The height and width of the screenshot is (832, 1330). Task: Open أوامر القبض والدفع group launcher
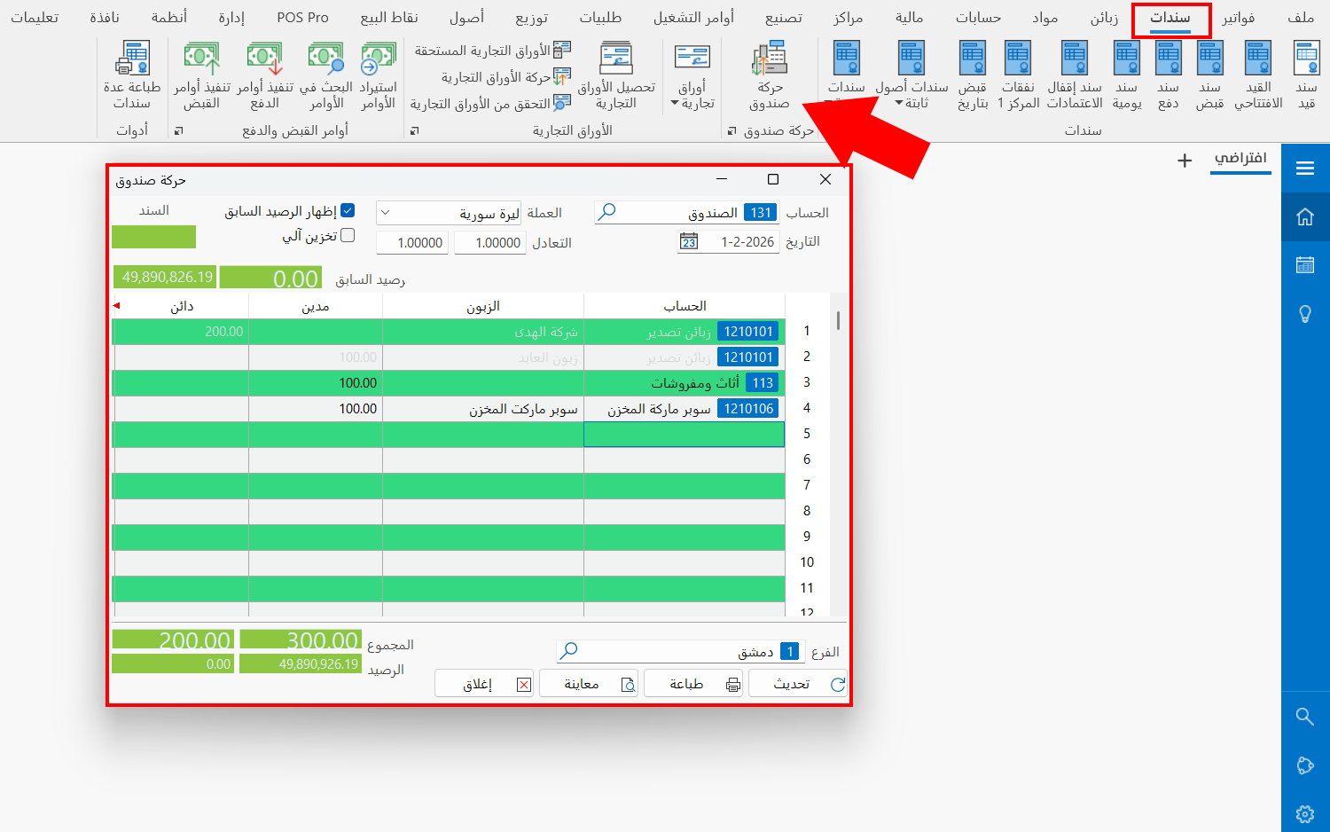click(179, 131)
